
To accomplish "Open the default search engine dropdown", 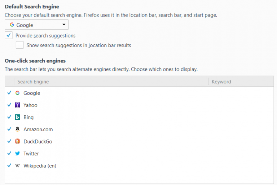I will 36,25.
